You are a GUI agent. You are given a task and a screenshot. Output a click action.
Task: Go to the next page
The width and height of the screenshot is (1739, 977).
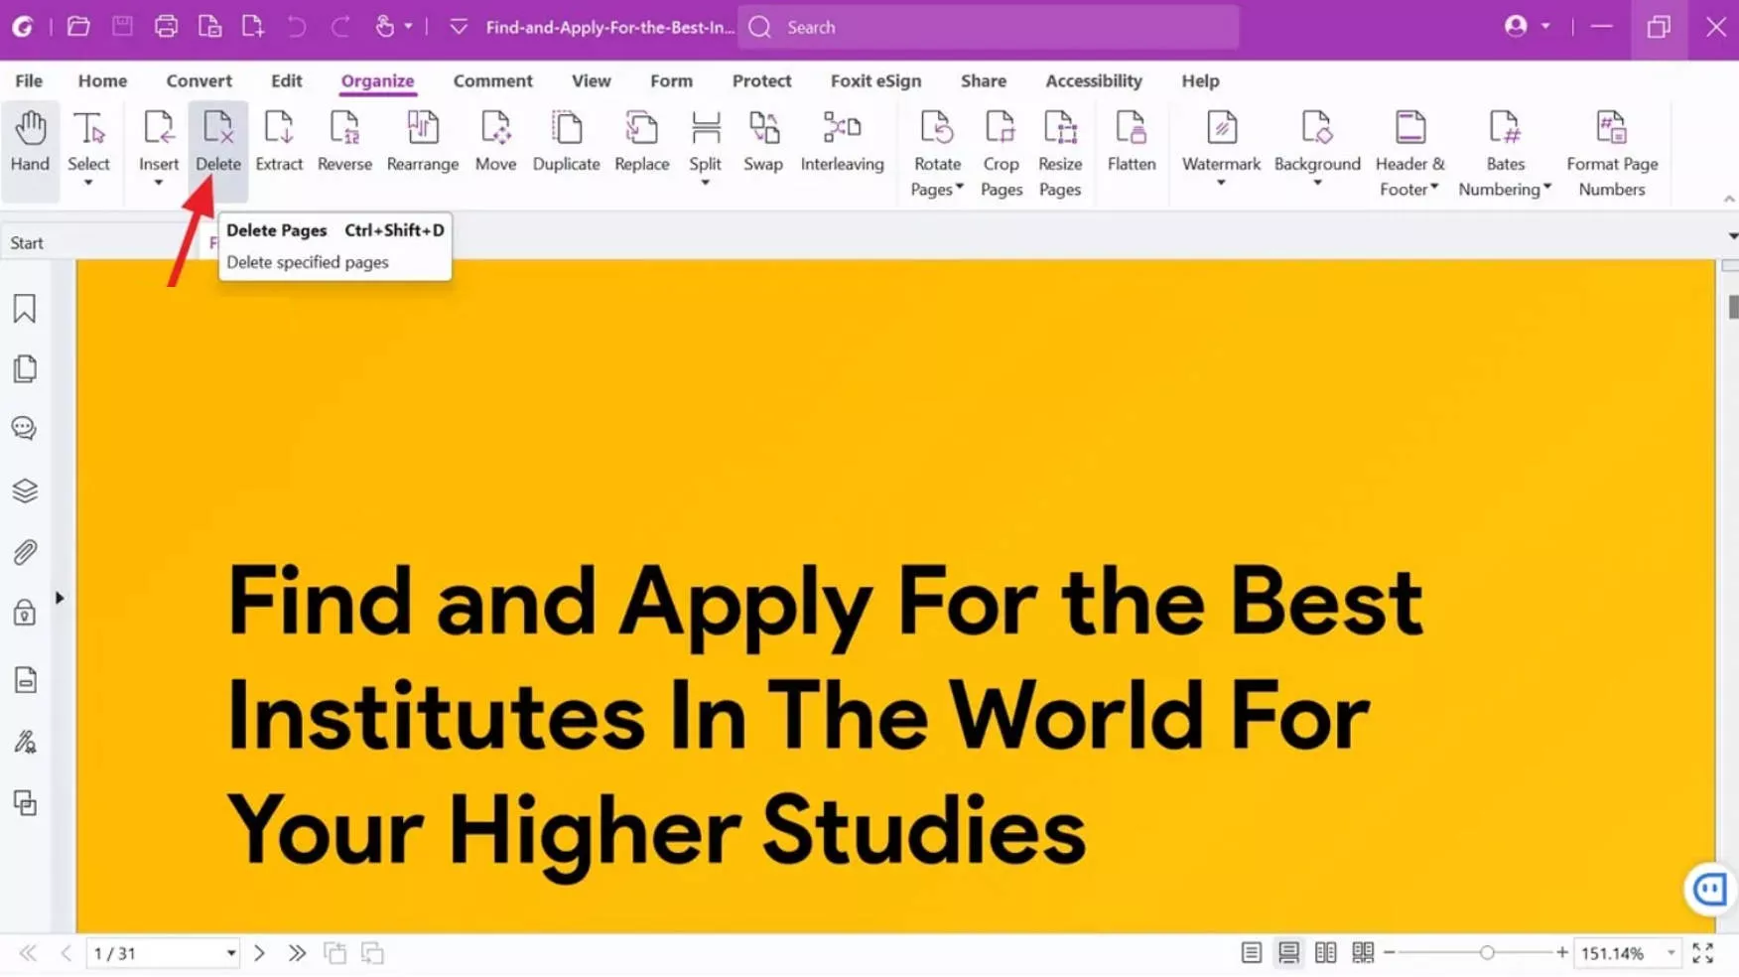coord(260,953)
